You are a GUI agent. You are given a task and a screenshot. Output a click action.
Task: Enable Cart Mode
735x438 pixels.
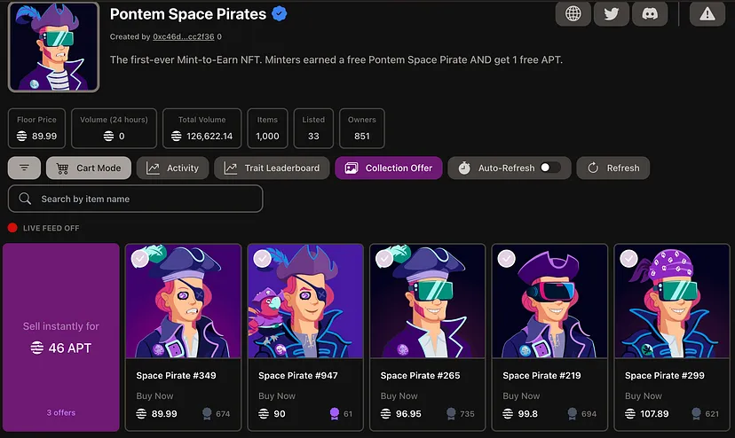(x=89, y=168)
